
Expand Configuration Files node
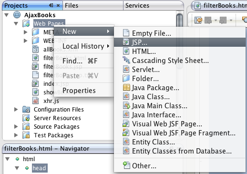pos(16,110)
